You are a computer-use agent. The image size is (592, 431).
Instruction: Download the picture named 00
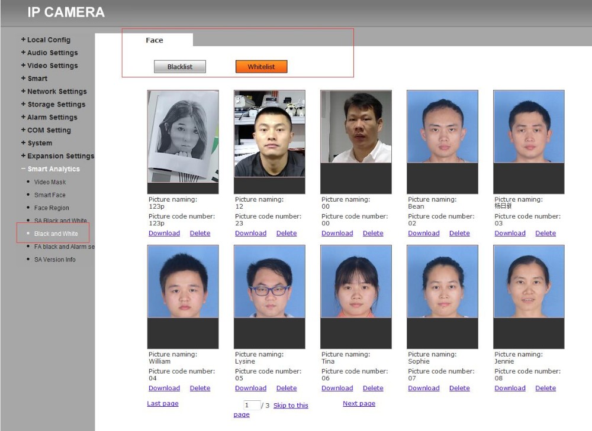click(337, 233)
